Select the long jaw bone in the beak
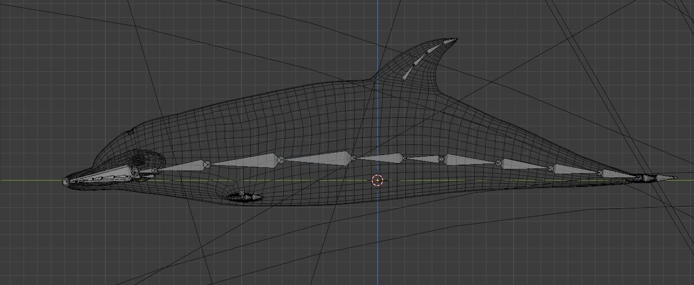Screen dimensions: 694x285 click(101, 175)
